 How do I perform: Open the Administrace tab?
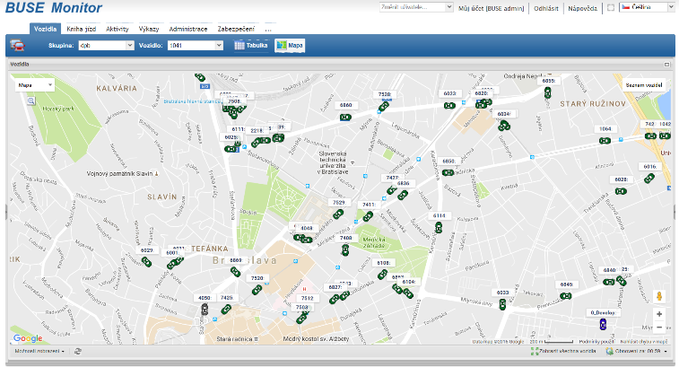coord(188,29)
